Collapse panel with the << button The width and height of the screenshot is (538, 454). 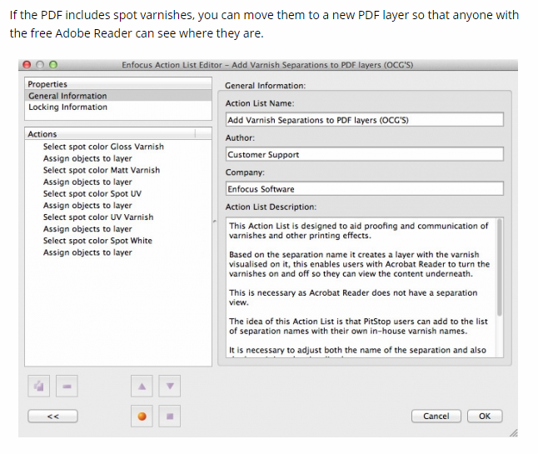click(x=52, y=417)
